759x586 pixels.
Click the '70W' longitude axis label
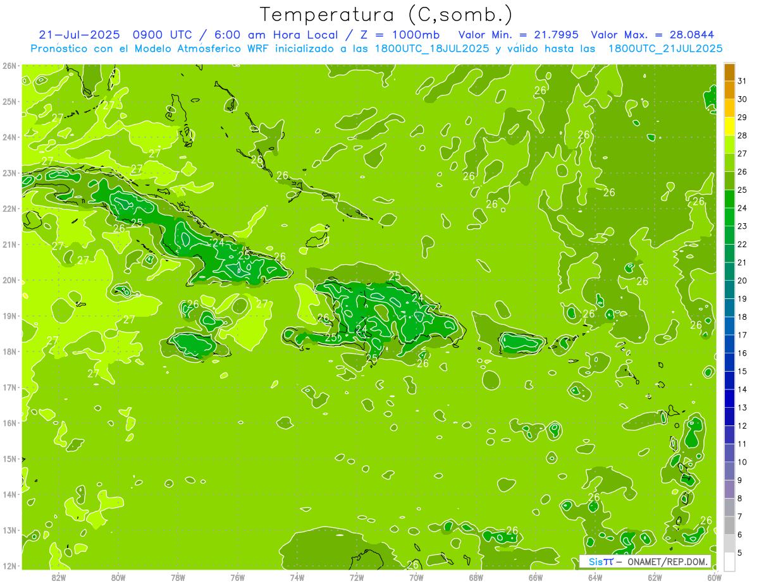click(416, 577)
